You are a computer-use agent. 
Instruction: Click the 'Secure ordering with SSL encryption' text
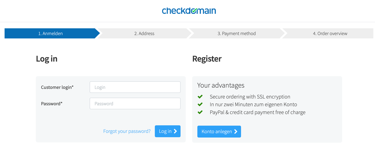[250, 97]
